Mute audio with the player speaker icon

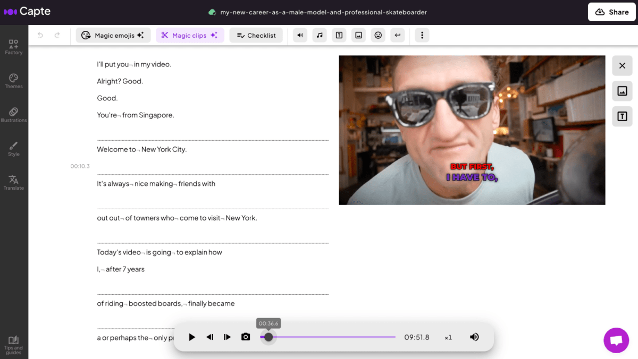474,337
